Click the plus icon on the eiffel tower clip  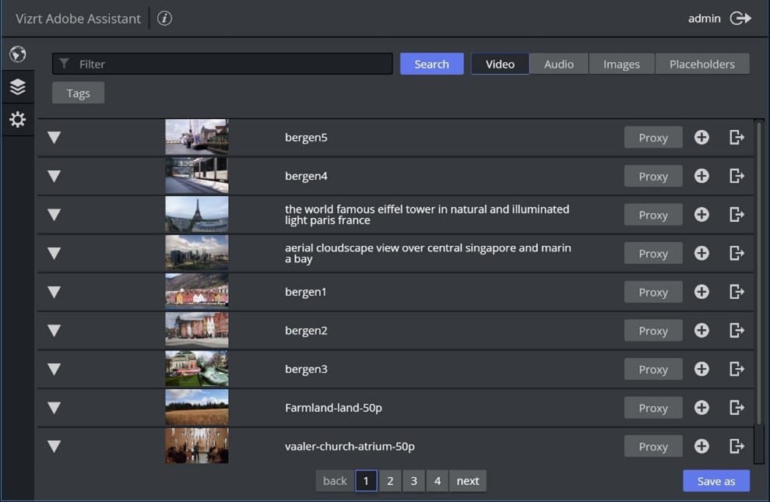pyautogui.click(x=701, y=214)
